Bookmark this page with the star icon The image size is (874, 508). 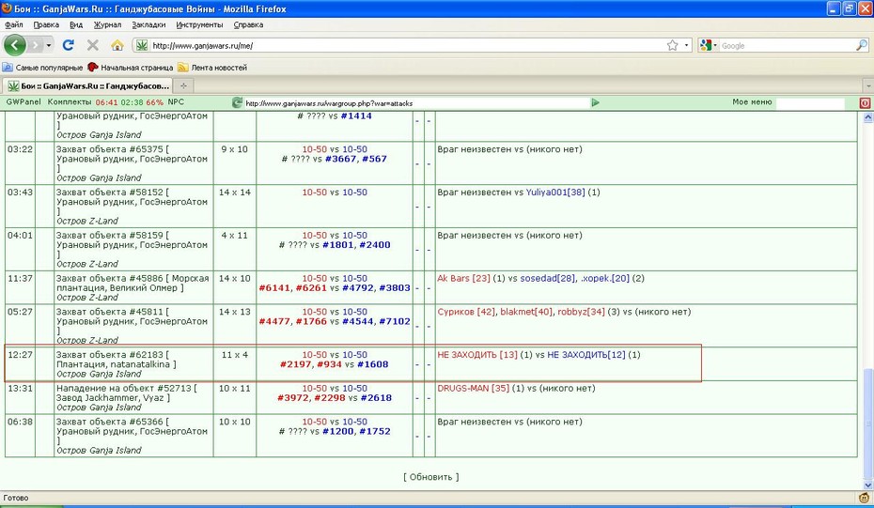point(672,45)
